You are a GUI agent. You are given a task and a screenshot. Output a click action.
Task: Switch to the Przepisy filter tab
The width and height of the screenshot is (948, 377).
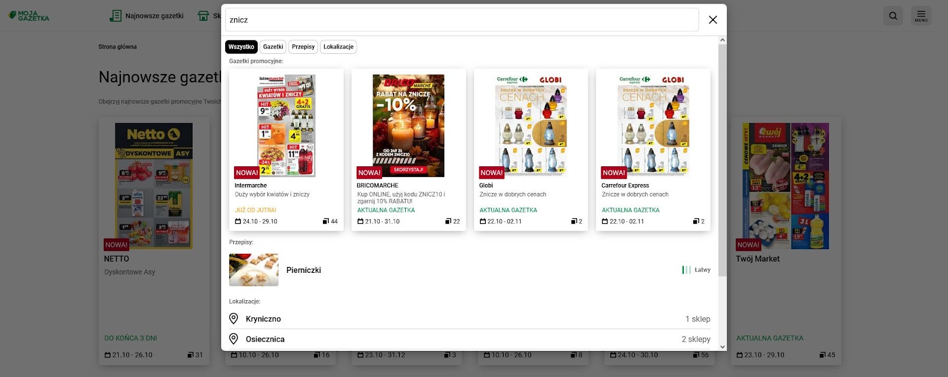click(303, 47)
